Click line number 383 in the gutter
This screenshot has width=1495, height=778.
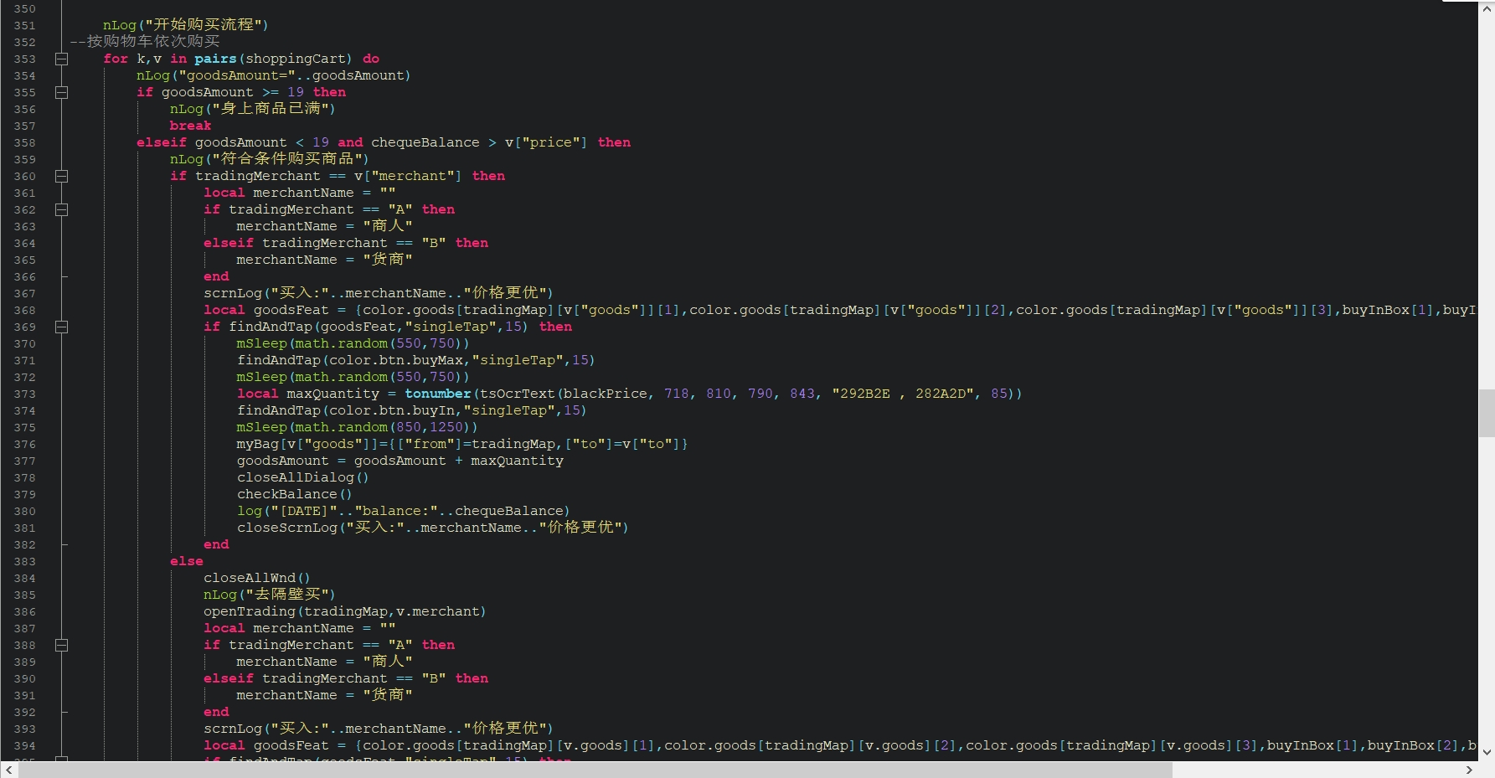tap(25, 562)
